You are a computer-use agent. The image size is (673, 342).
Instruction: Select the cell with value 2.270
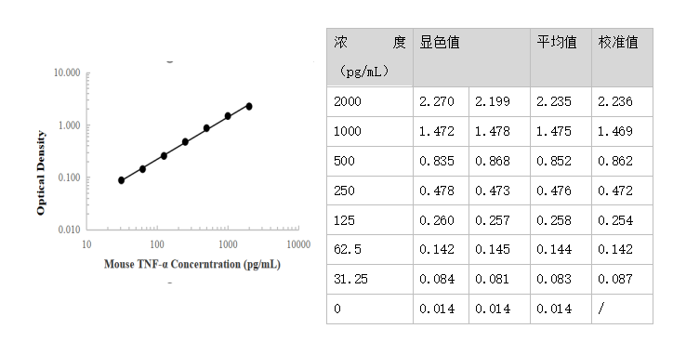(441, 101)
